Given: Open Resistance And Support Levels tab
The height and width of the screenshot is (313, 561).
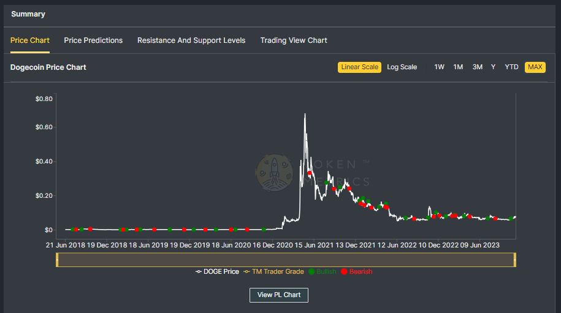Looking at the screenshot, I should pos(191,40).
